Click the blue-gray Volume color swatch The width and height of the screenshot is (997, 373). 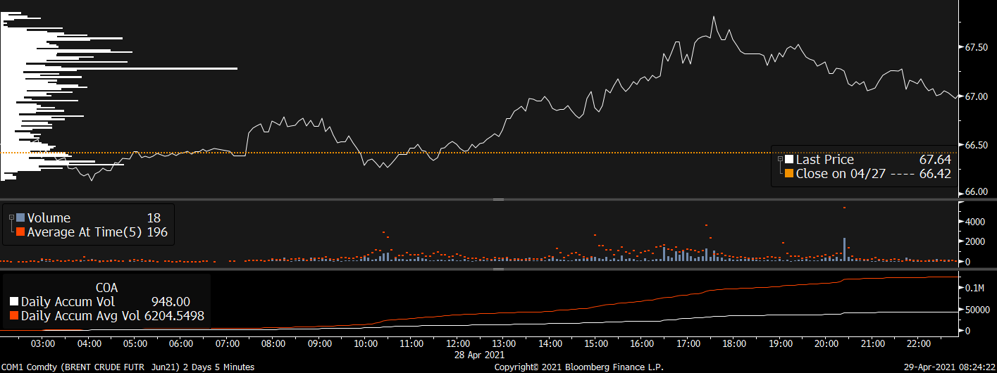coord(20,218)
